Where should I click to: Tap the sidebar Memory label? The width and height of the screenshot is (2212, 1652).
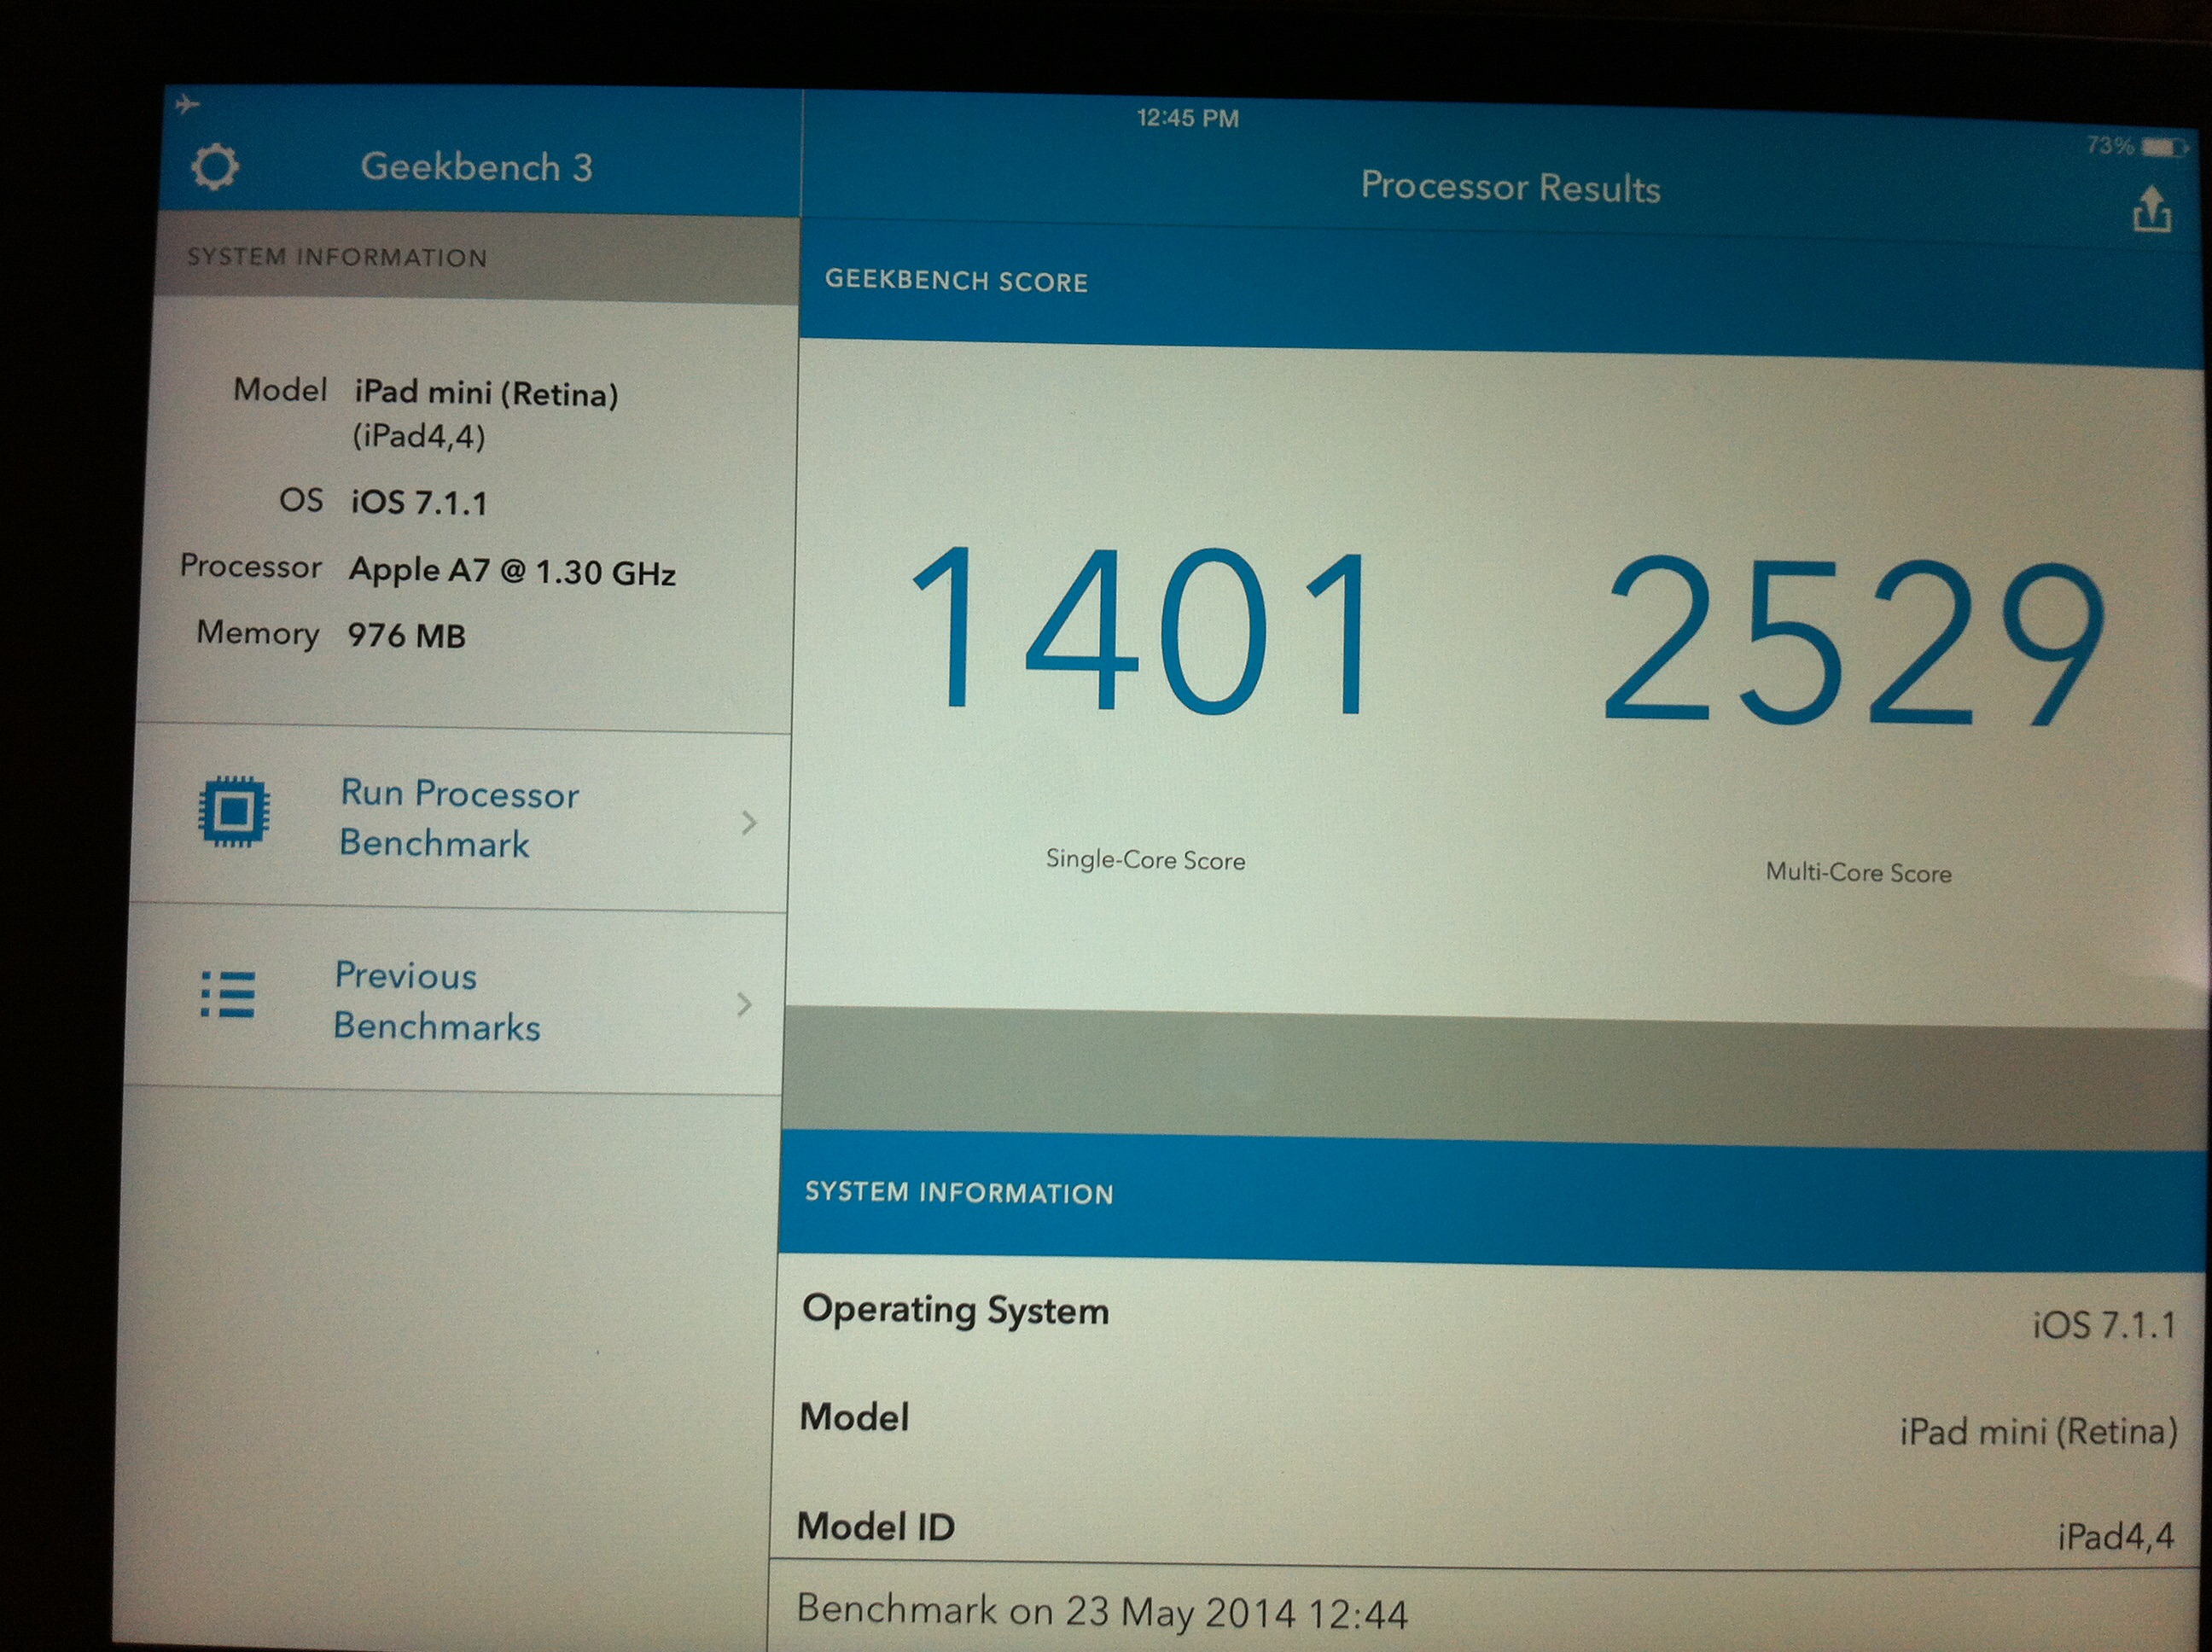pyautogui.click(x=258, y=633)
